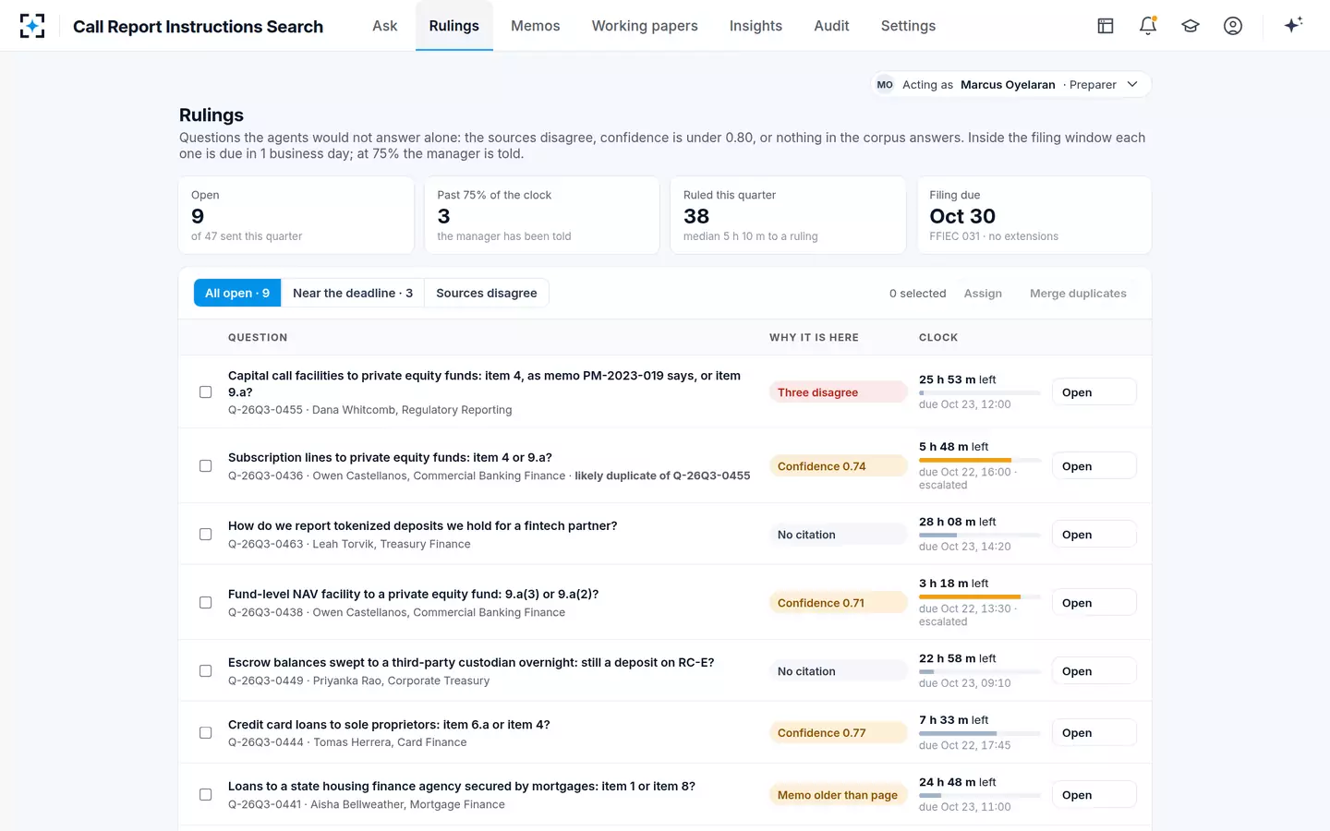Select the All open 9 filter
This screenshot has height=831, width=1330.
[x=237, y=293]
